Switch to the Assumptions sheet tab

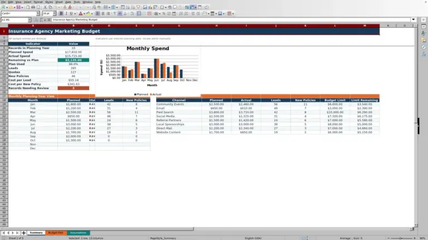pos(78,233)
